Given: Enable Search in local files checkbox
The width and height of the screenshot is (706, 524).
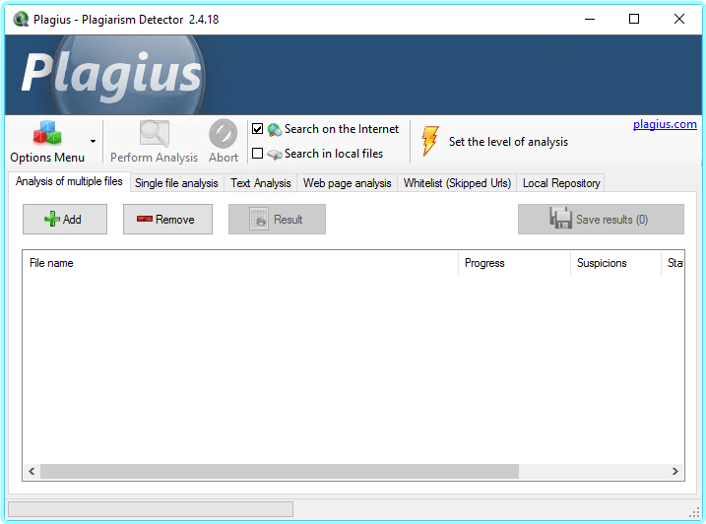Looking at the screenshot, I should point(258,154).
